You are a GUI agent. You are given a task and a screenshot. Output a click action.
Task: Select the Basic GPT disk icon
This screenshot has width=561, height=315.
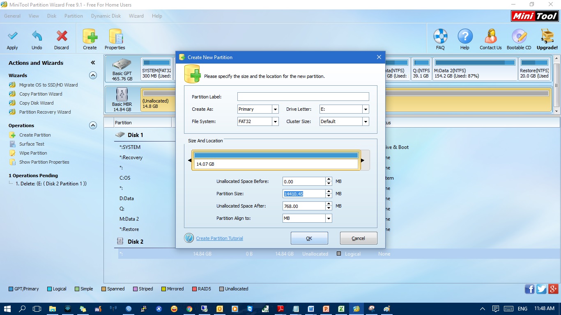(122, 64)
